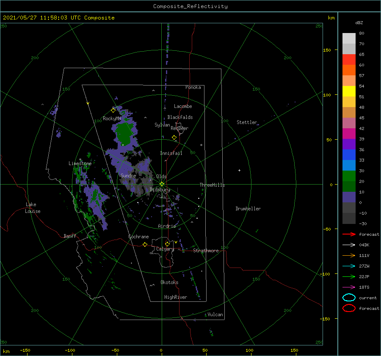Select the light gray swatch between 80 and 70 dBZ
The height and width of the screenshot is (356, 381).
coord(349,38)
